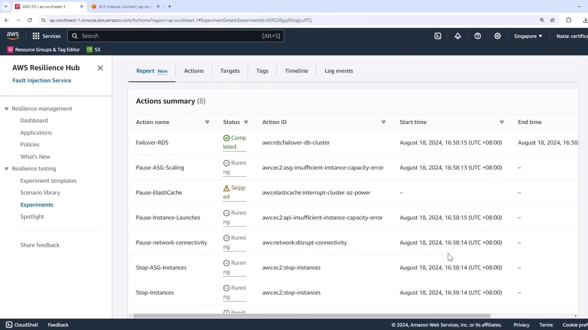Close the AWS Resilience Hub side panel
The height and width of the screenshot is (330, 588).
pyautogui.click(x=100, y=68)
